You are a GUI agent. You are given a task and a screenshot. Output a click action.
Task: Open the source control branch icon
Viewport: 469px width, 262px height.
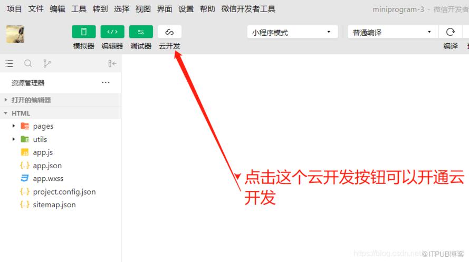(47, 63)
